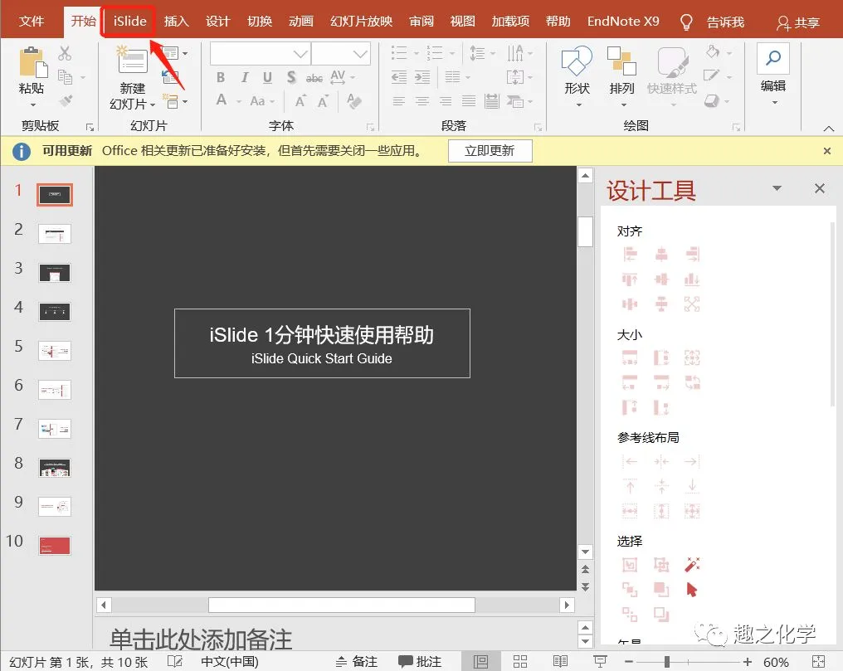Click the 60% zoom level
This screenshot has width=843, height=671.
(x=777, y=662)
